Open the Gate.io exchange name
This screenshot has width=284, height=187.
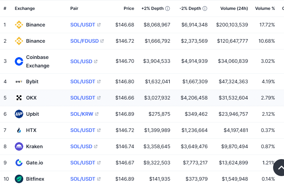34,163
